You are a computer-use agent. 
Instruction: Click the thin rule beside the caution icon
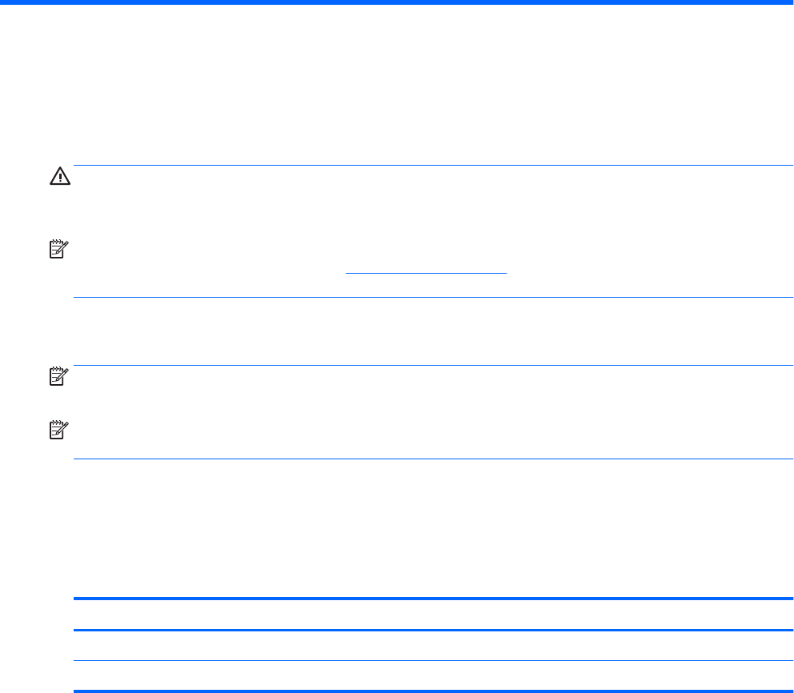[433, 166]
